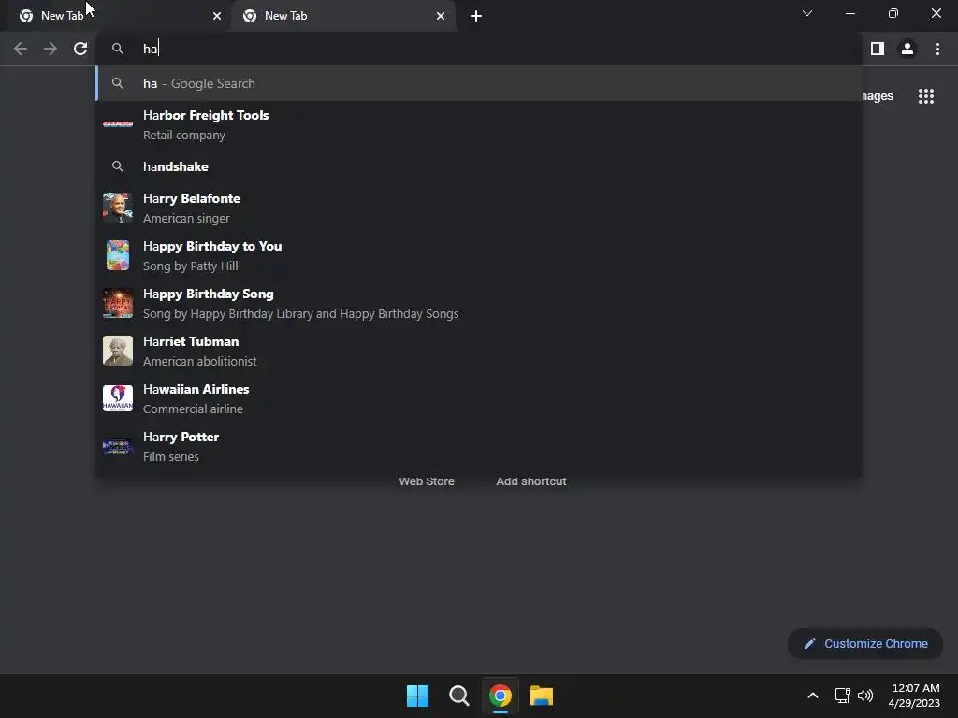This screenshot has width=958, height=718.
Task: Close the second New Tab
Action: [441, 16]
